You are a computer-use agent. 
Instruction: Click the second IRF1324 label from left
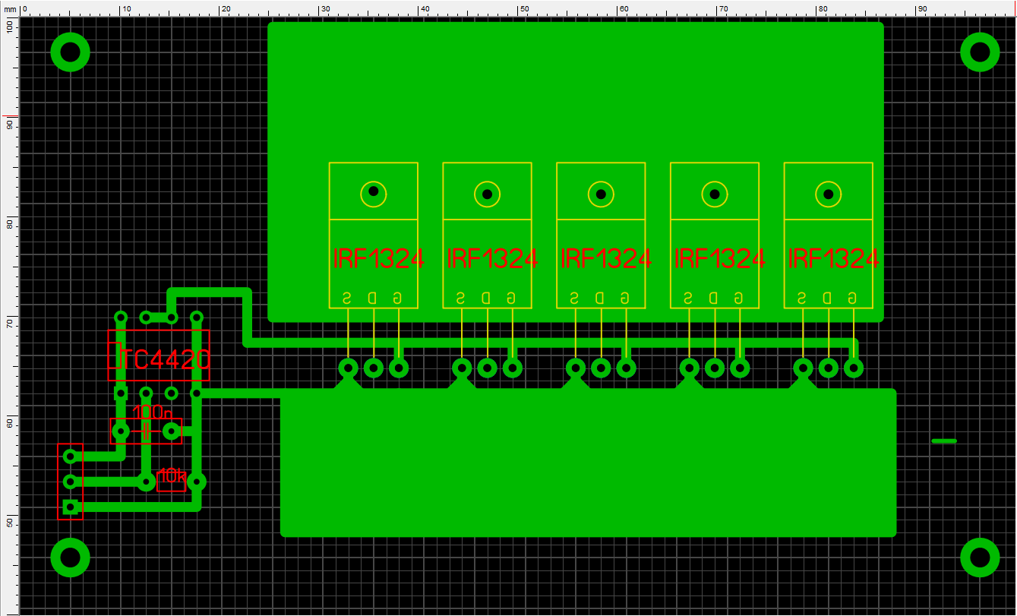[x=492, y=259]
